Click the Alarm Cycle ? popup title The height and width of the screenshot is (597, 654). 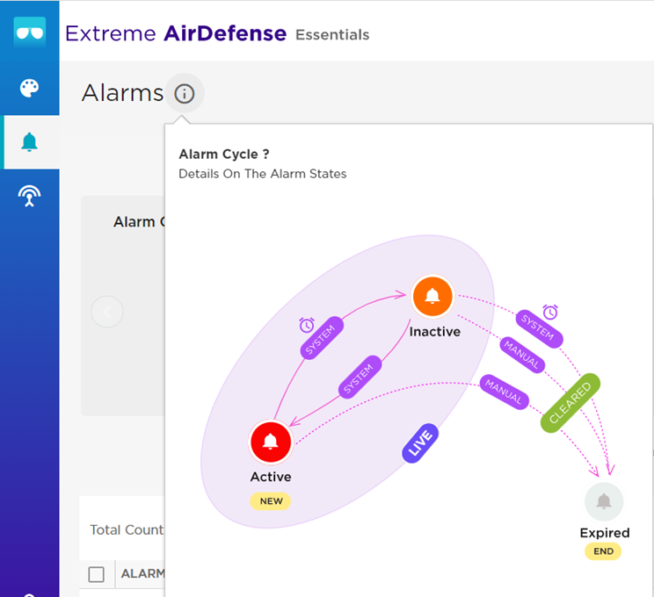point(223,155)
